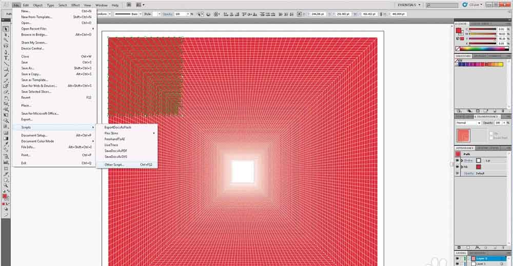The height and width of the screenshot is (266, 513).
Task: Select the Line Segment tool
Action: click(6, 64)
